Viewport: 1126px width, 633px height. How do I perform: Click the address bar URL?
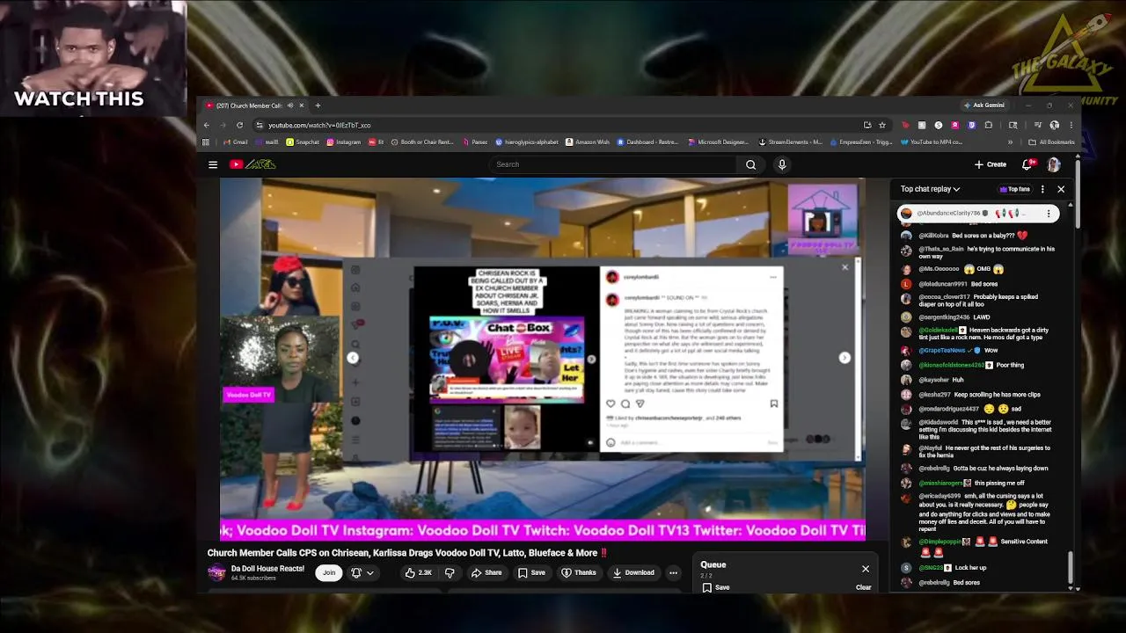point(319,125)
